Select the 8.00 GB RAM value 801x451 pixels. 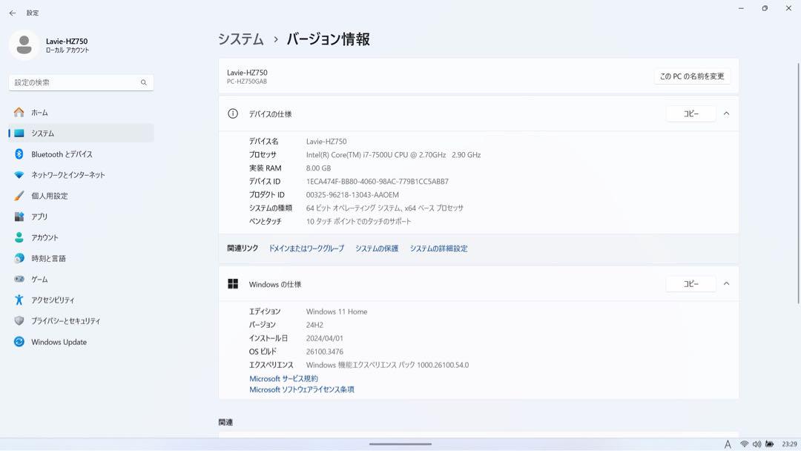tap(318, 168)
